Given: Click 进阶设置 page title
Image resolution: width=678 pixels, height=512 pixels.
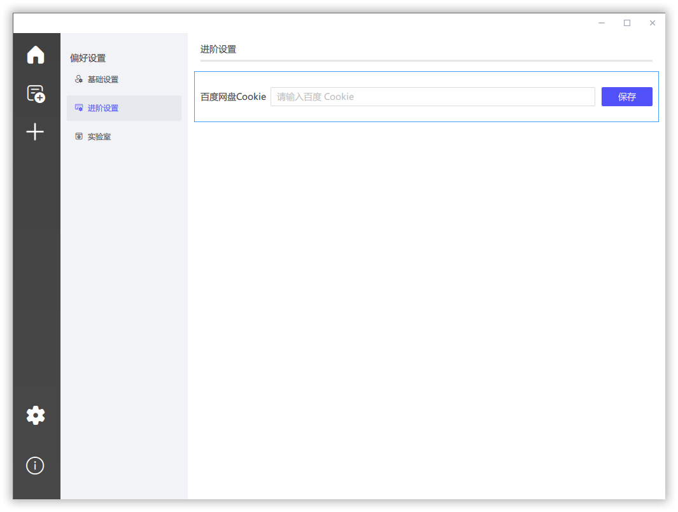Looking at the screenshot, I should pyautogui.click(x=218, y=49).
